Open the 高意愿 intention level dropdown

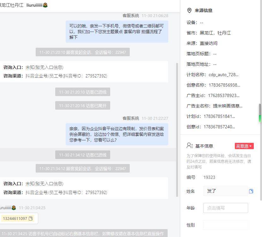click(244, 146)
